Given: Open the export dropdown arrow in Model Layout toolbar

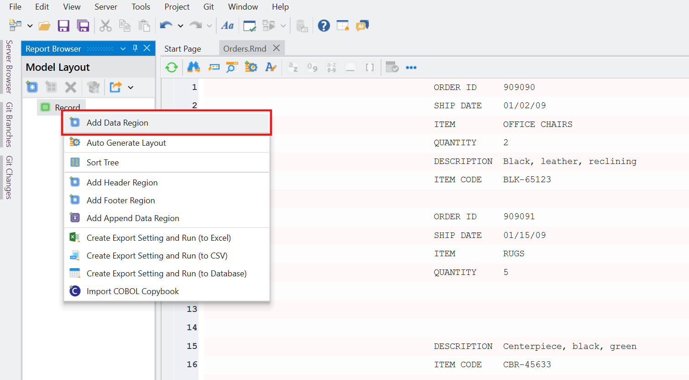Looking at the screenshot, I should point(130,87).
